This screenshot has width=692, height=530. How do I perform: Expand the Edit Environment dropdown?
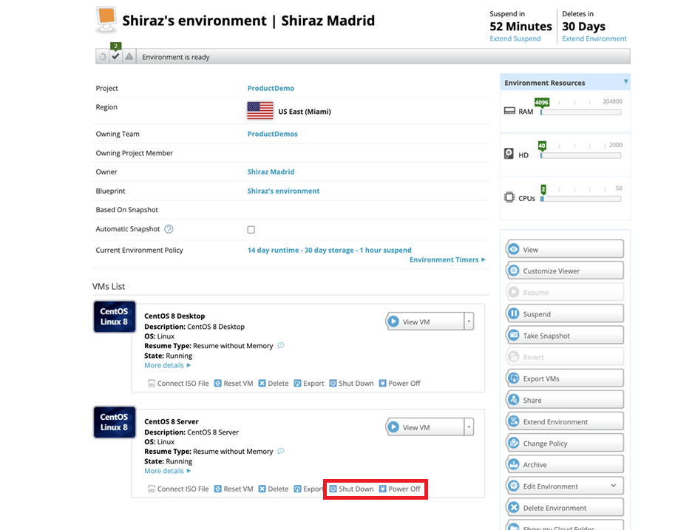(614, 486)
